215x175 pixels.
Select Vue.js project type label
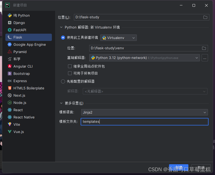19,132
